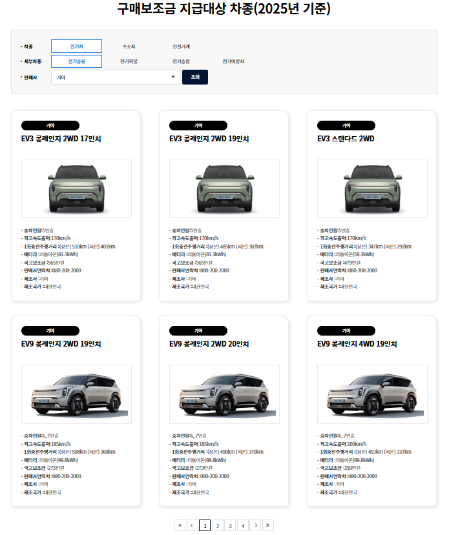Click the 세부차종 filter row label
The width and height of the screenshot is (449, 535).
coord(32,61)
